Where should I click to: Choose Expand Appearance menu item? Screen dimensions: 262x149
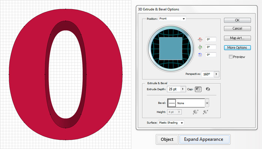tap(204, 139)
